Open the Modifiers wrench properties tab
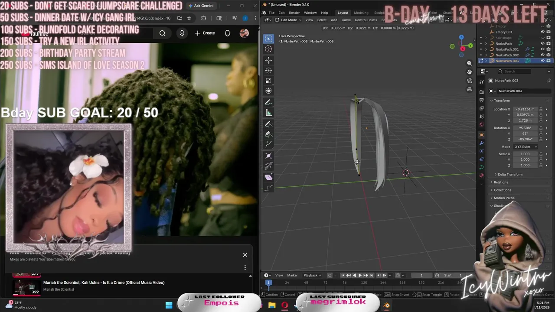 tap(481, 143)
